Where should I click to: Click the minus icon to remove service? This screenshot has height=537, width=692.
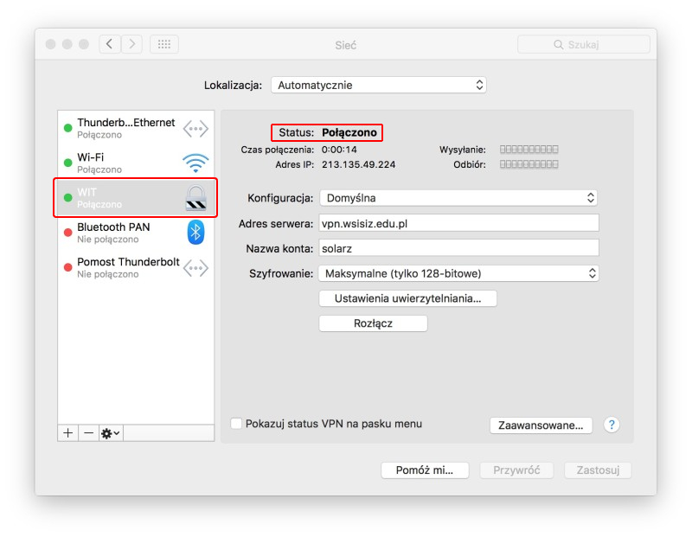88,432
